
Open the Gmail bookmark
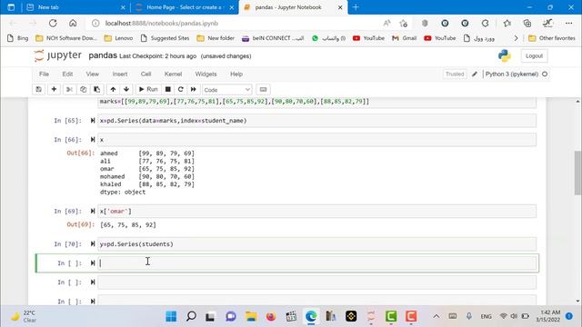tap(404, 38)
